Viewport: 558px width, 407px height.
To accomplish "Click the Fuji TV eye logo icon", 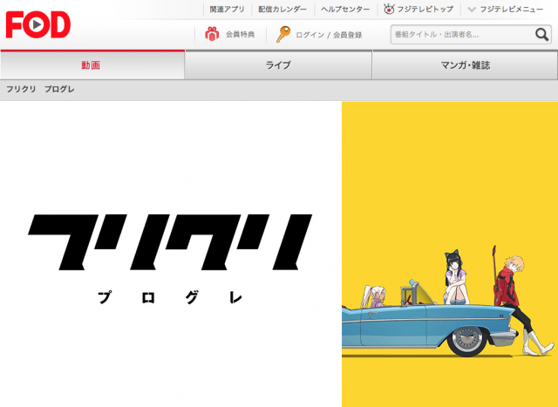I will (389, 9).
